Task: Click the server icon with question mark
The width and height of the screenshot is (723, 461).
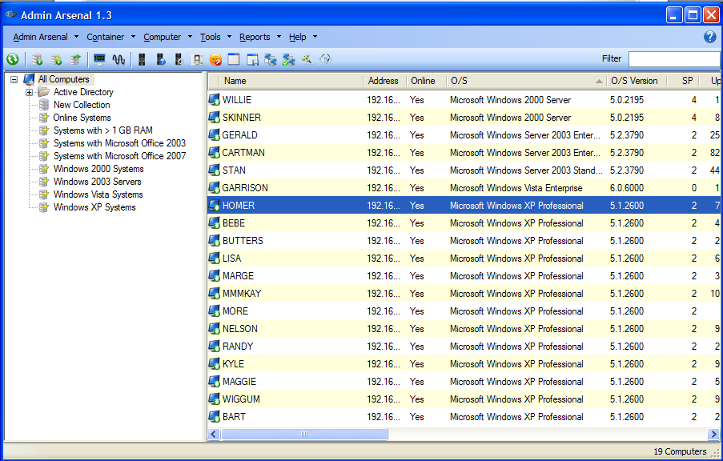Action: pos(160,59)
